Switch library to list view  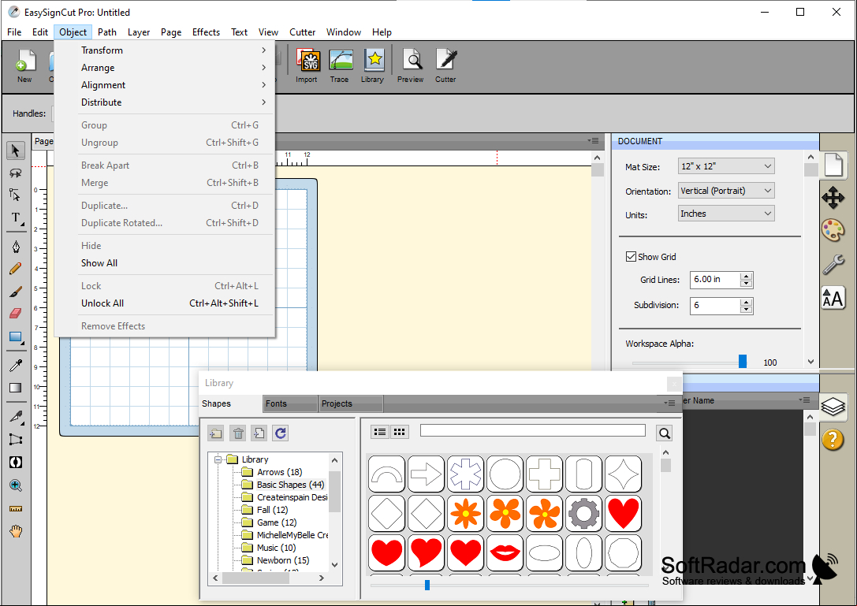(x=380, y=432)
